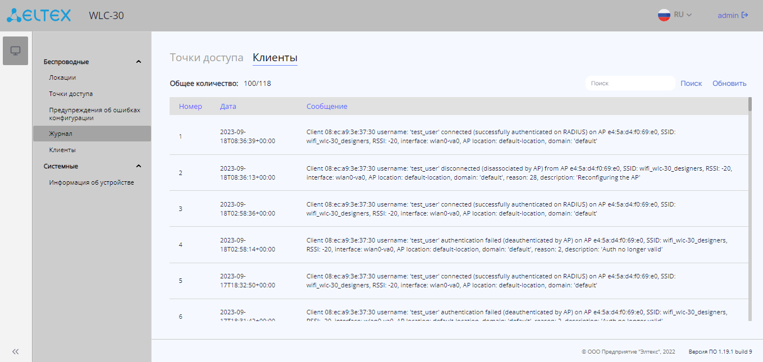This screenshot has width=763, height=362.
Task: Open Локации in the sidebar
Action: [x=62, y=77]
